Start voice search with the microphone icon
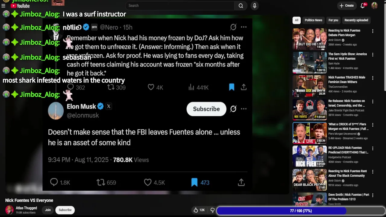This screenshot has width=386, height=217. (255, 6)
